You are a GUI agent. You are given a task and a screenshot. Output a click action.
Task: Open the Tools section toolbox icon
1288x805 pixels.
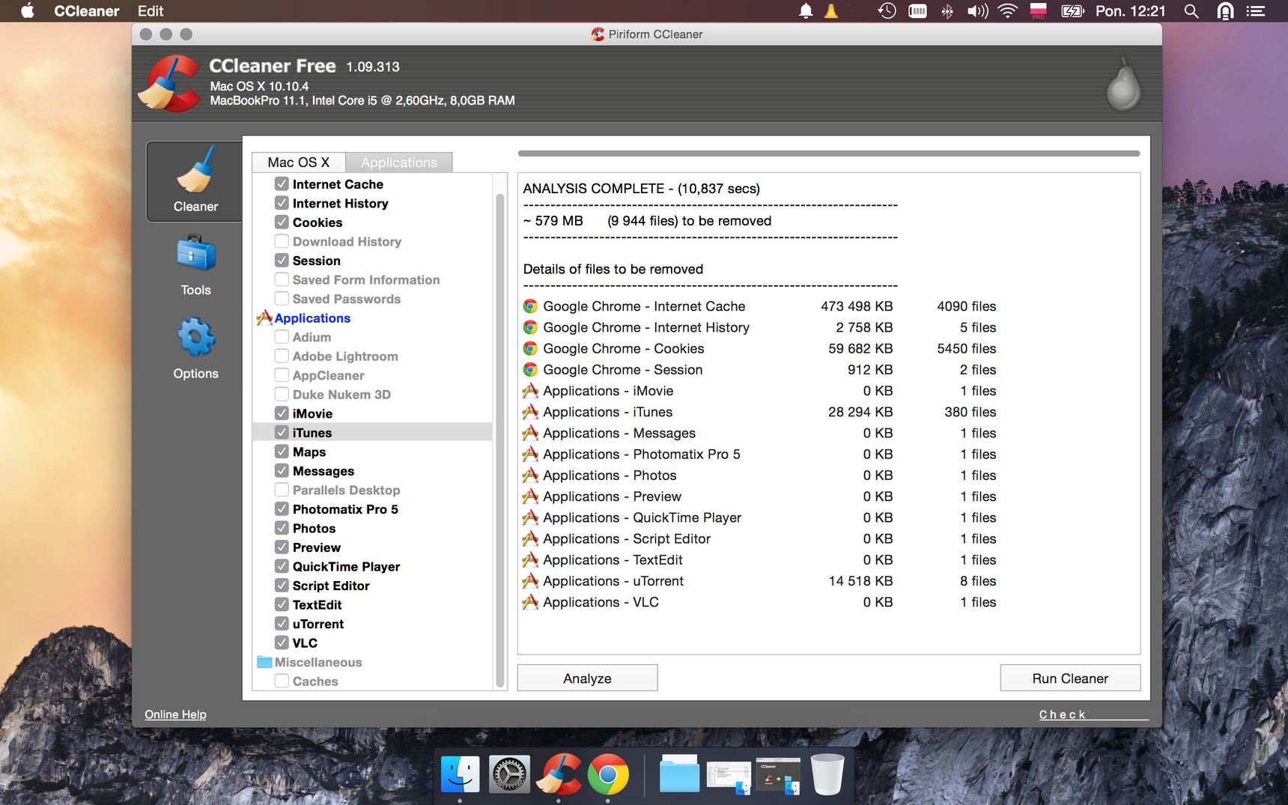[195, 254]
